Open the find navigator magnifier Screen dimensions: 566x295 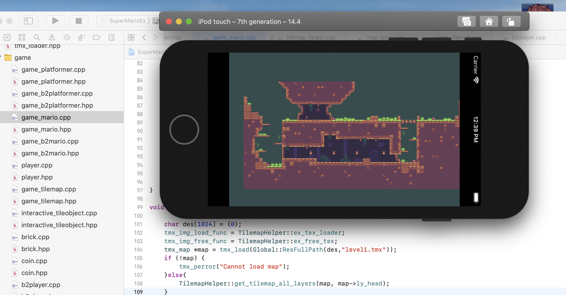(37, 37)
